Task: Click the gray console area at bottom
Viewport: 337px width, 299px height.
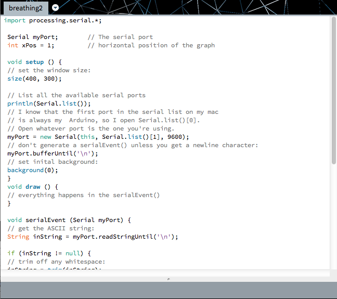Action: 168,290
